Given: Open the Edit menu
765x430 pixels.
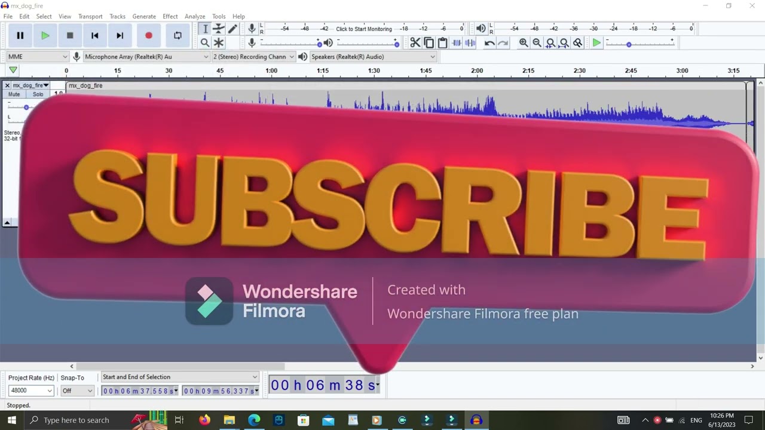Looking at the screenshot, I should [25, 16].
